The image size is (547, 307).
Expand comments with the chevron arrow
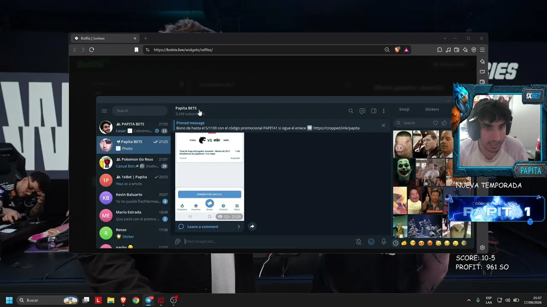click(239, 227)
